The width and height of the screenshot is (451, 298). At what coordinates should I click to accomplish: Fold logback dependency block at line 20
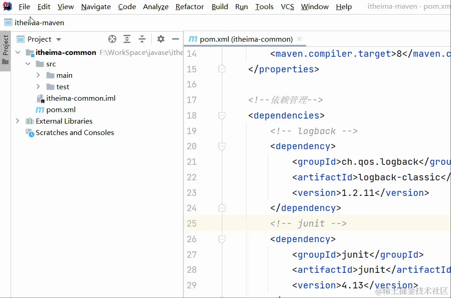pos(222,146)
